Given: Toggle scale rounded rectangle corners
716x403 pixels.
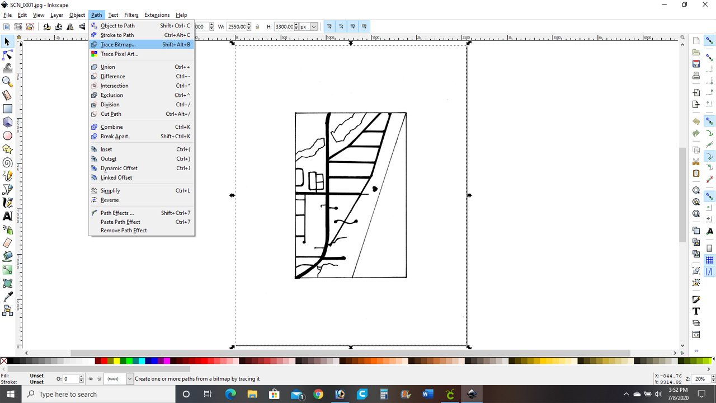Looking at the screenshot, I should [x=341, y=26].
